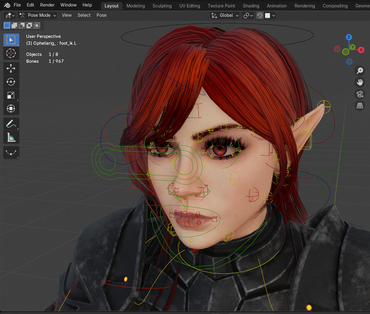The height and width of the screenshot is (314, 370).
Task: Click the negative Y axis green circle
Action: (x=345, y=52)
